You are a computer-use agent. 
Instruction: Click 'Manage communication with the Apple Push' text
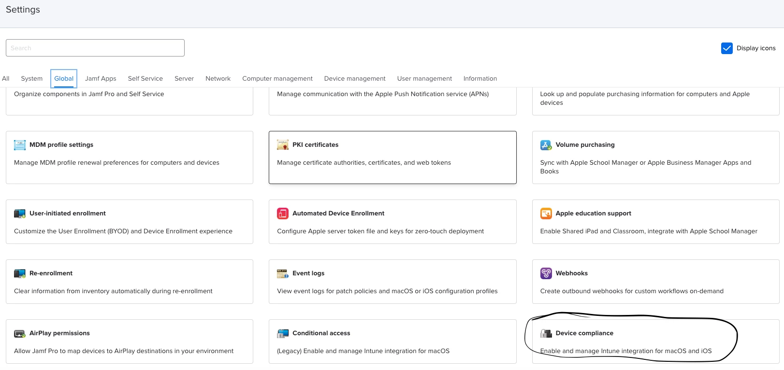click(x=383, y=94)
